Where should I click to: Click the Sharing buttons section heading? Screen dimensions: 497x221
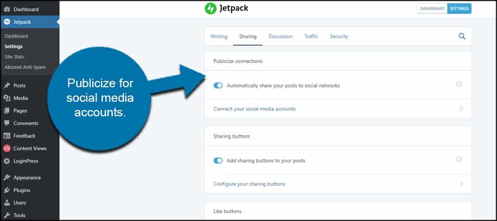232,136
